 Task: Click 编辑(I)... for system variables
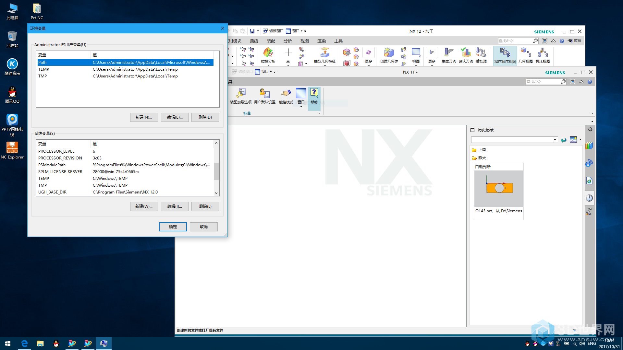[175, 206]
